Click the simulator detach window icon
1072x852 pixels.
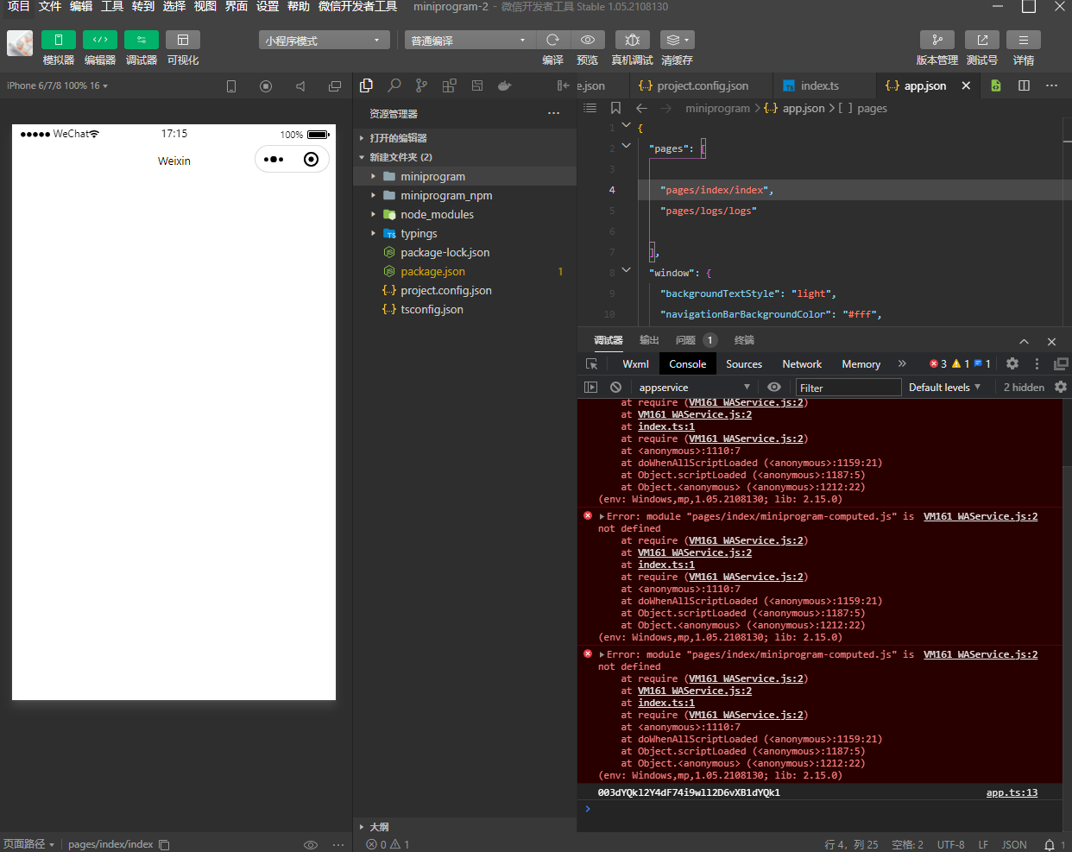click(x=335, y=85)
